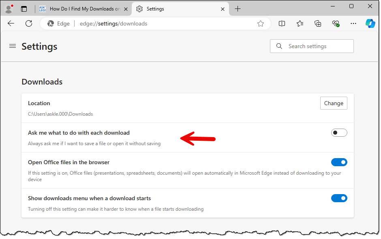Disable Open Office files in the browser
The height and width of the screenshot is (239, 381).
339,162
